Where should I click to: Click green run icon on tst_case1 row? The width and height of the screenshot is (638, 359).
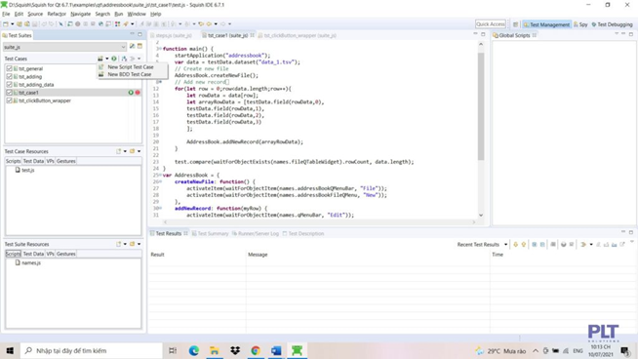click(x=131, y=93)
